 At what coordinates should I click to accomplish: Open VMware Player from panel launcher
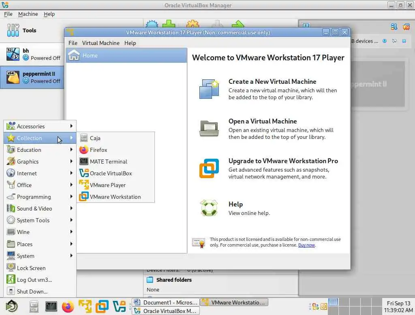point(85,307)
